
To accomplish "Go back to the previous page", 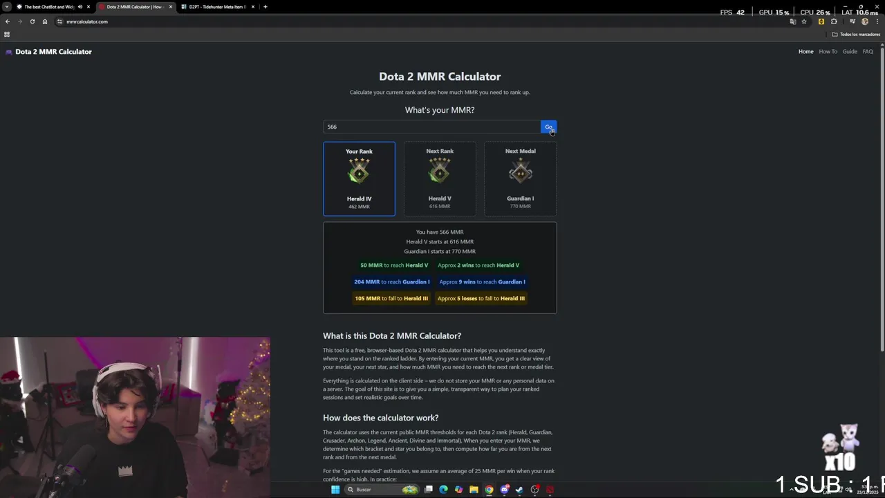I will (8, 21).
